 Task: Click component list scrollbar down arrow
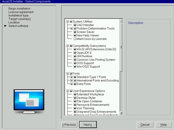pos(121,113)
